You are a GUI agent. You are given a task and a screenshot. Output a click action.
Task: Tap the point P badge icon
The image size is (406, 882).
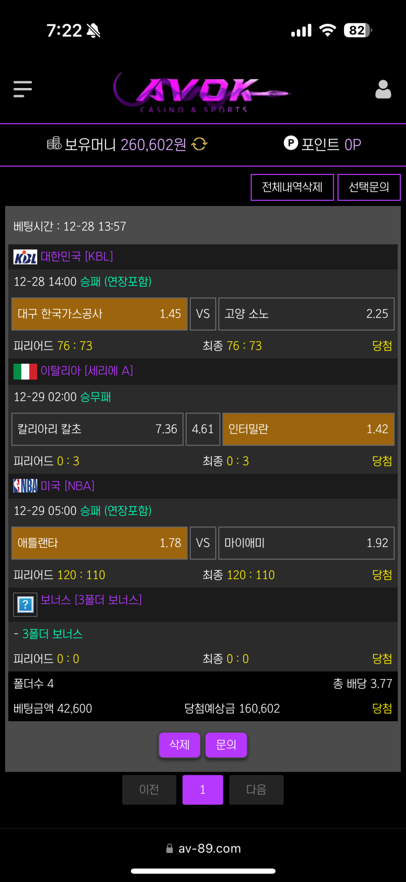coord(290,143)
